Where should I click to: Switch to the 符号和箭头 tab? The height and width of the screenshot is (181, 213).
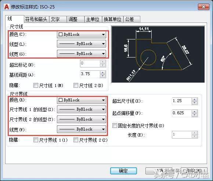(36, 19)
